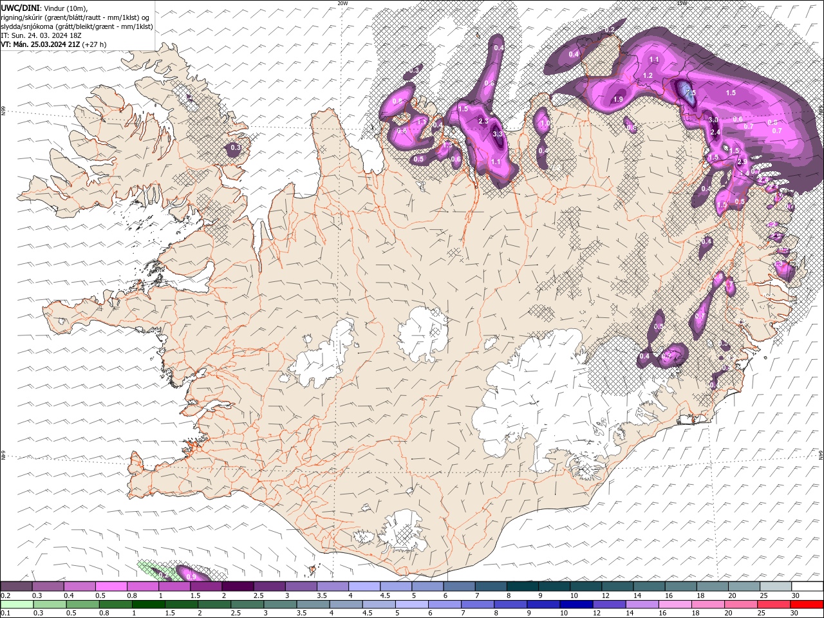
Task: Select the 20 hot pink swatch in rain scale
Action: click(740, 604)
